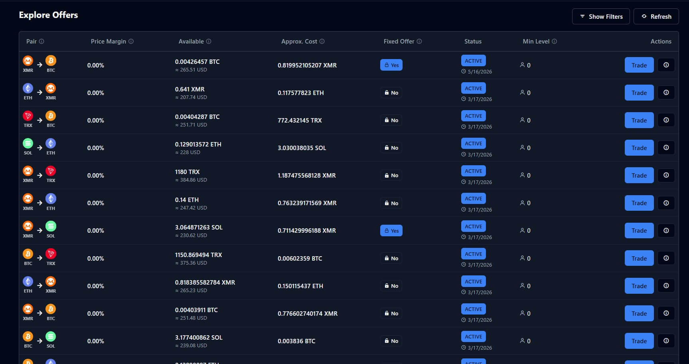Open details icon for 3.177400862 SOL offer
This screenshot has height=364, width=689.
pos(666,341)
